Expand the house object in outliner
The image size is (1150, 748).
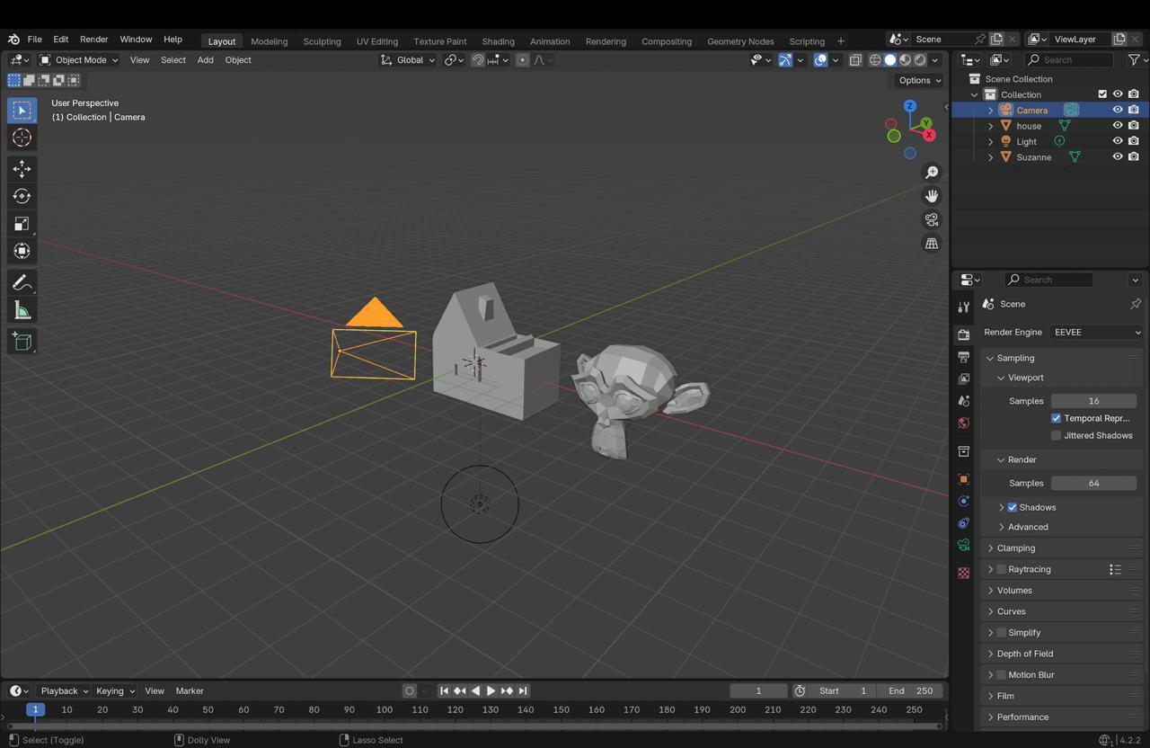point(991,126)
